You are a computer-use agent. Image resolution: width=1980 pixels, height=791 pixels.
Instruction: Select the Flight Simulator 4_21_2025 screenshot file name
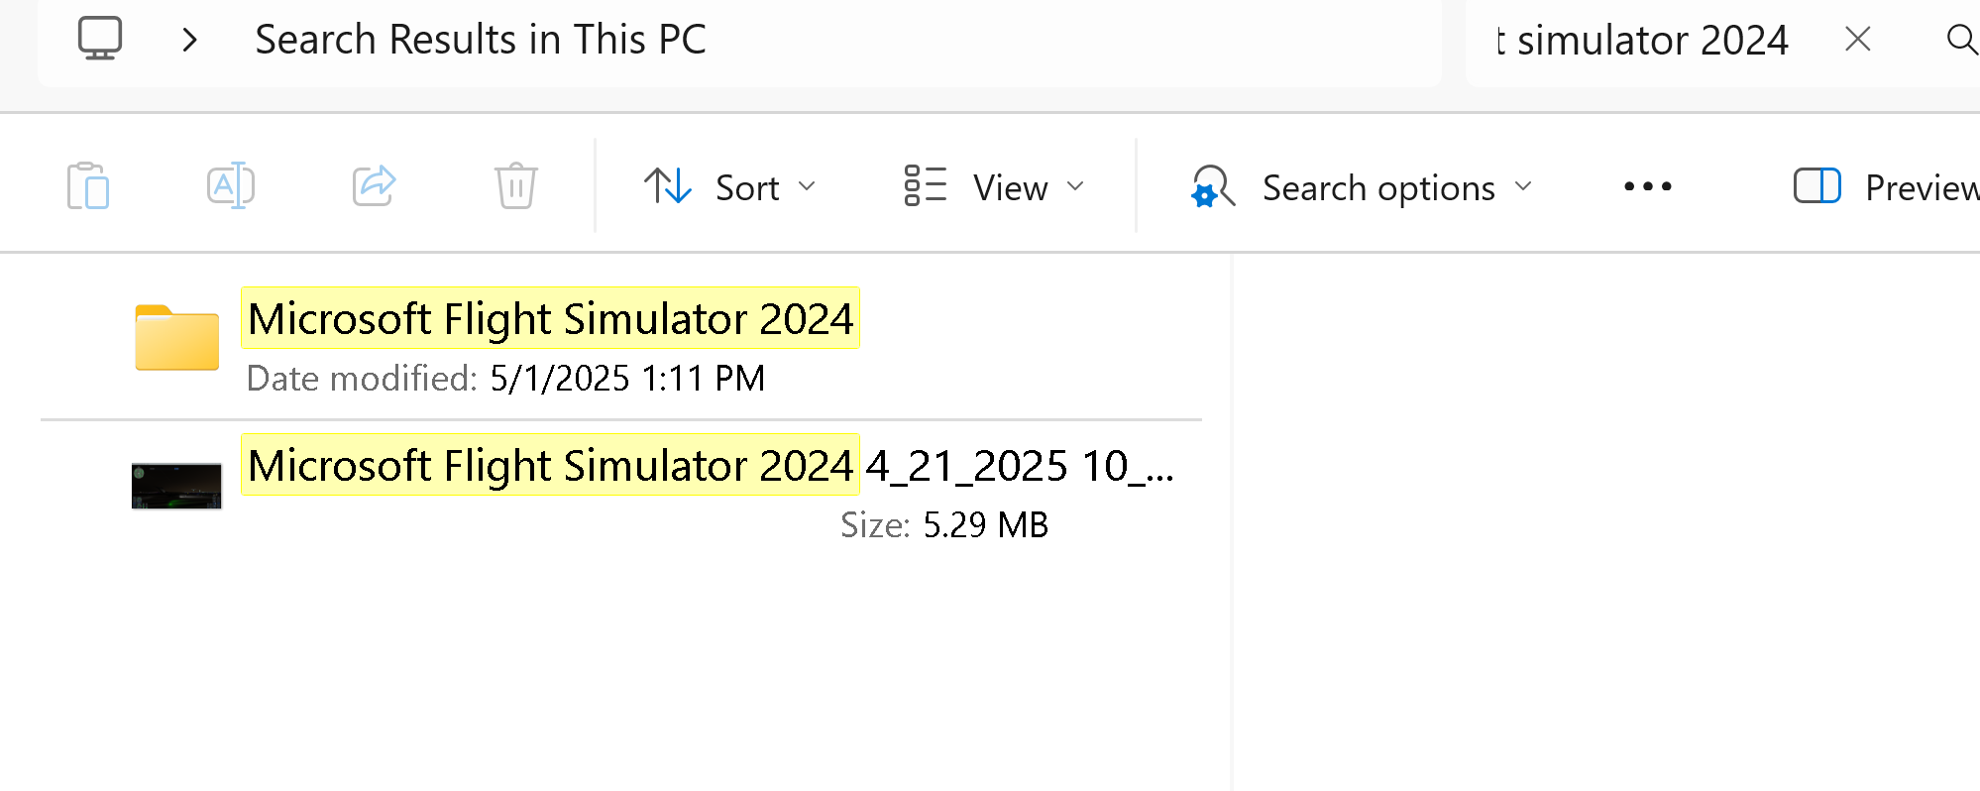(x=711, y=465)
